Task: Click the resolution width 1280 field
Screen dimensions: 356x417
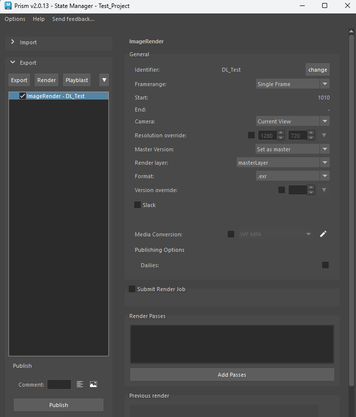Action: click(267, 135)
